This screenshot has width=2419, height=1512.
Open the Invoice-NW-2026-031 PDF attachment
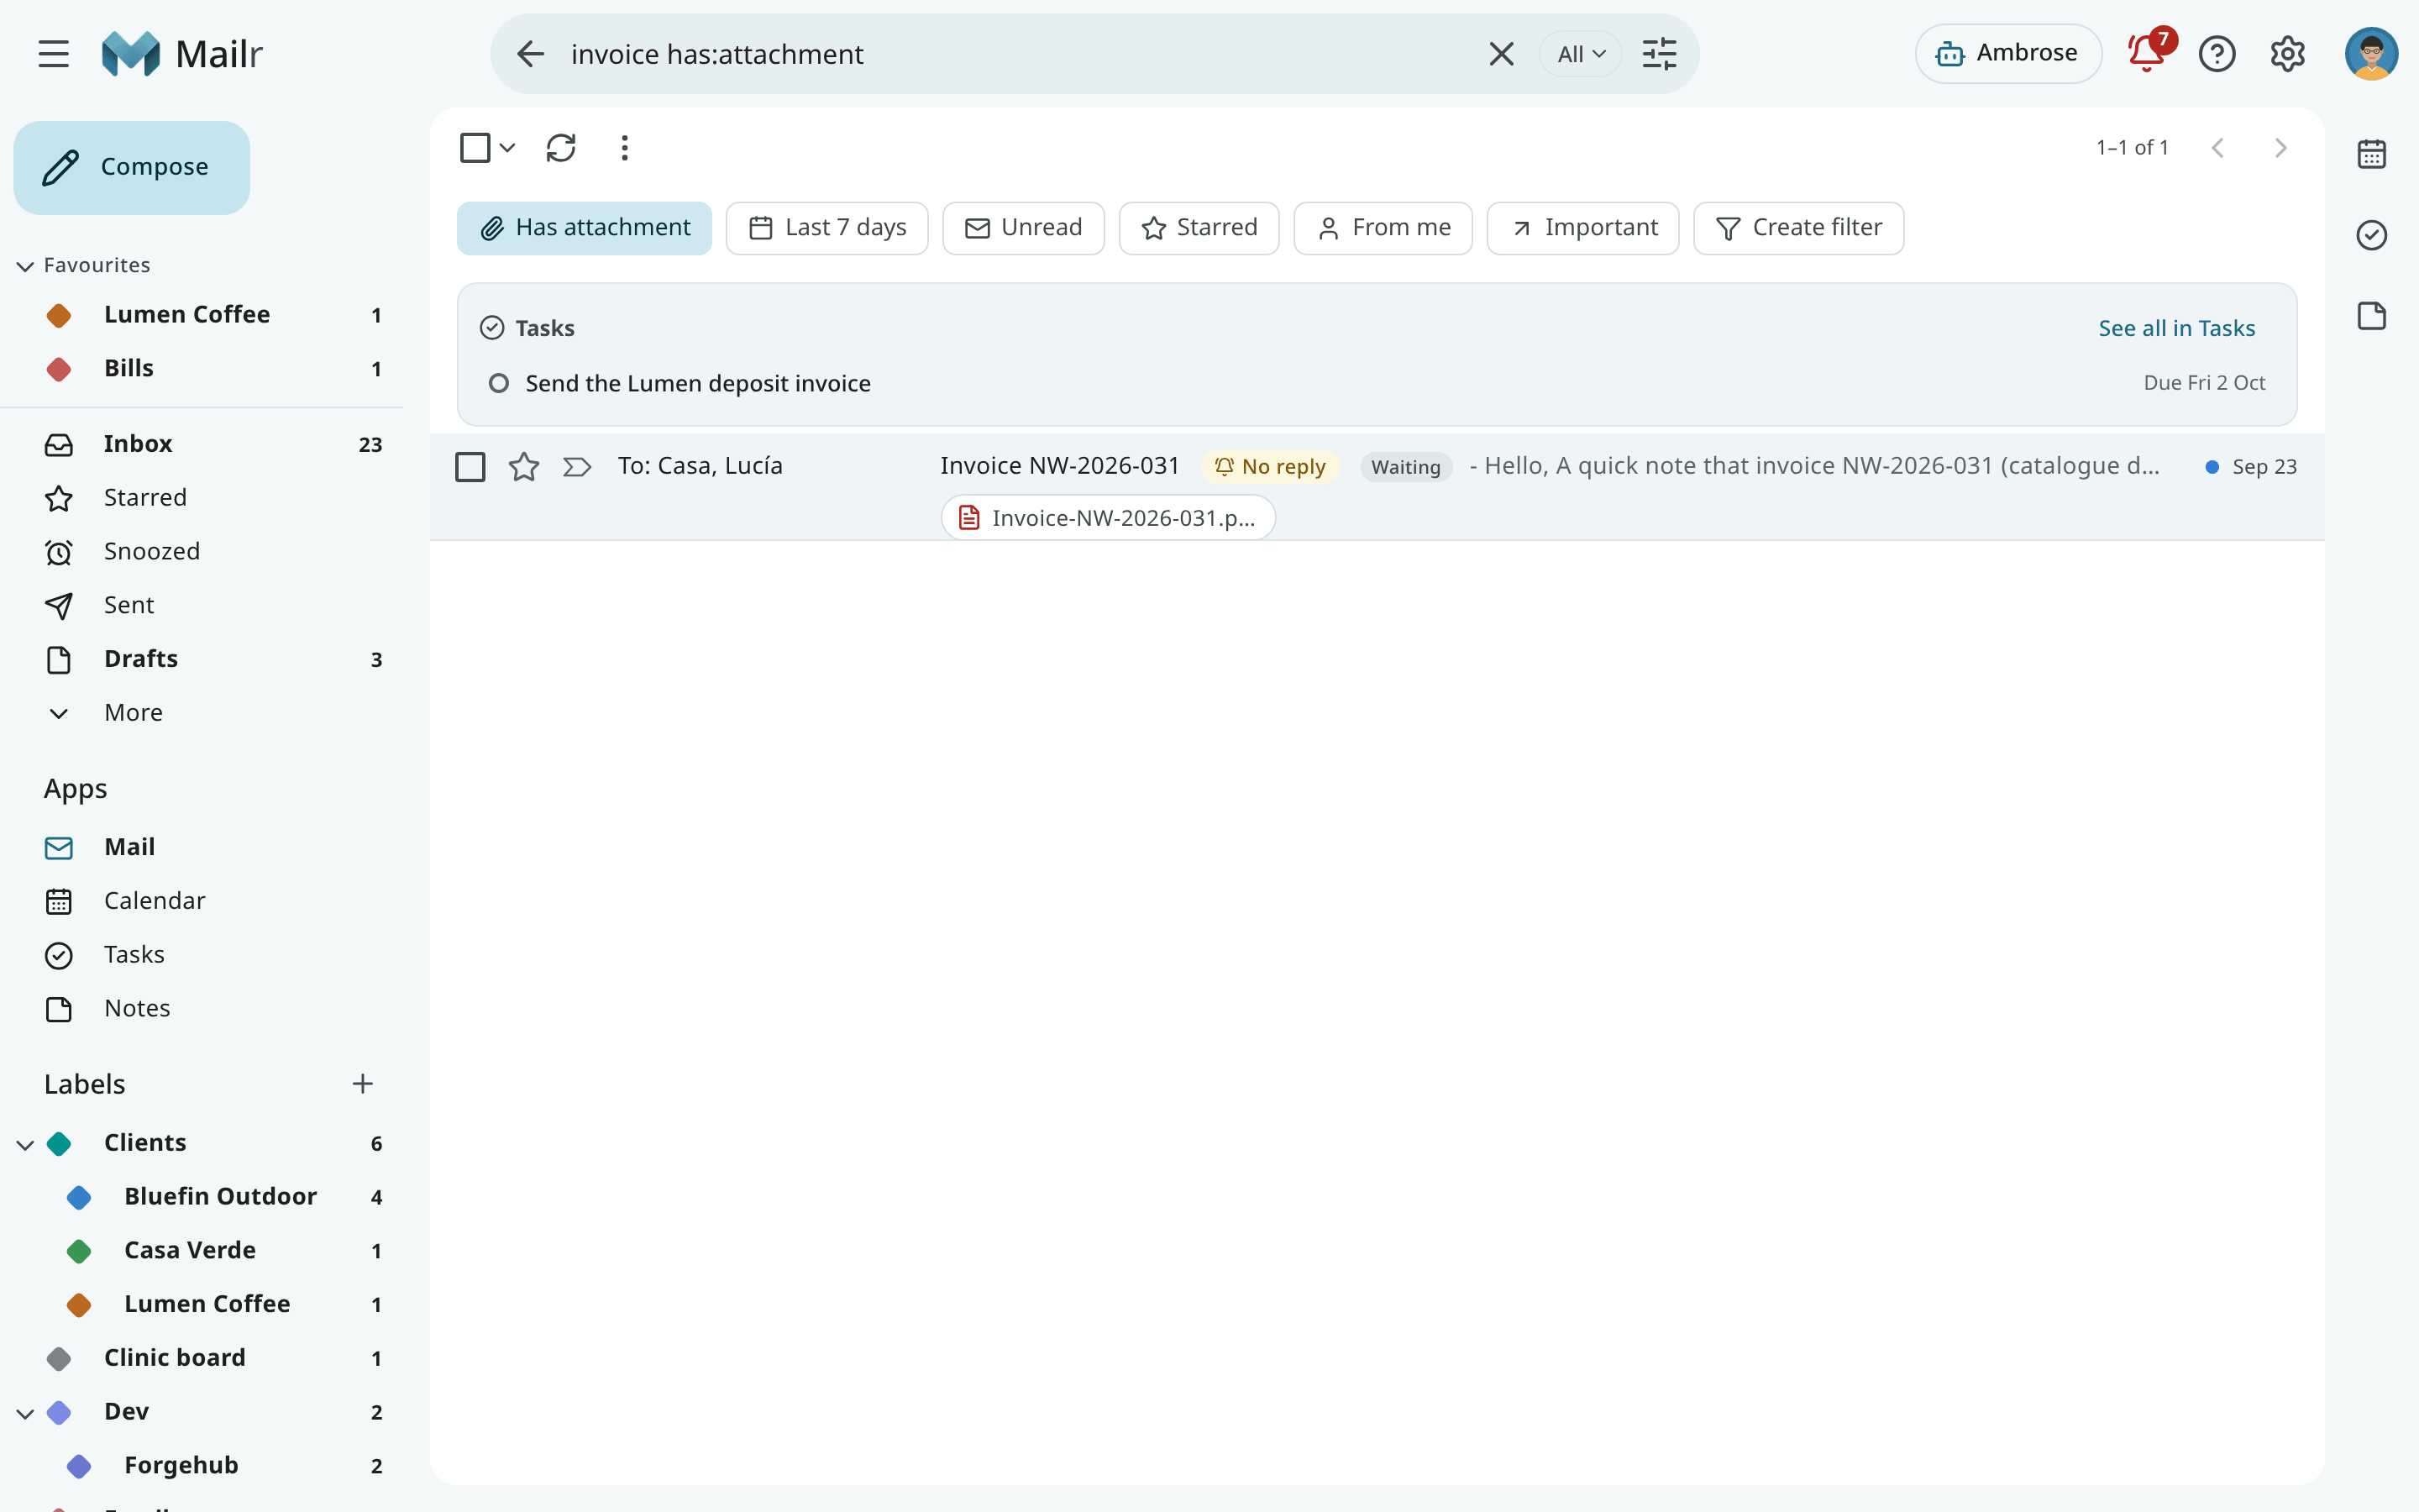coord(1108,518)
